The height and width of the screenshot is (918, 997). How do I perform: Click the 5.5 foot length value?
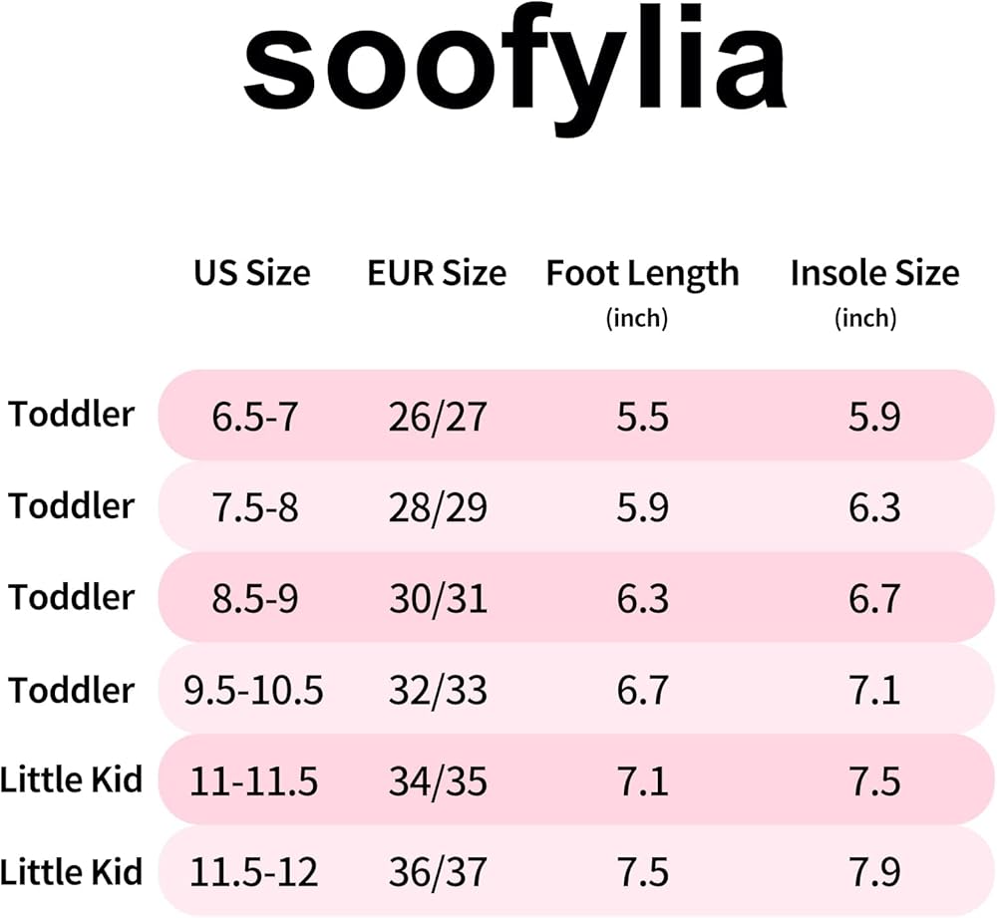tap(642, 416)
